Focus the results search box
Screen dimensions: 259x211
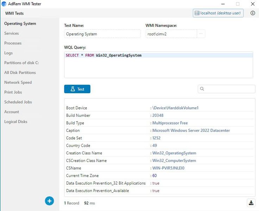point(229,89)
